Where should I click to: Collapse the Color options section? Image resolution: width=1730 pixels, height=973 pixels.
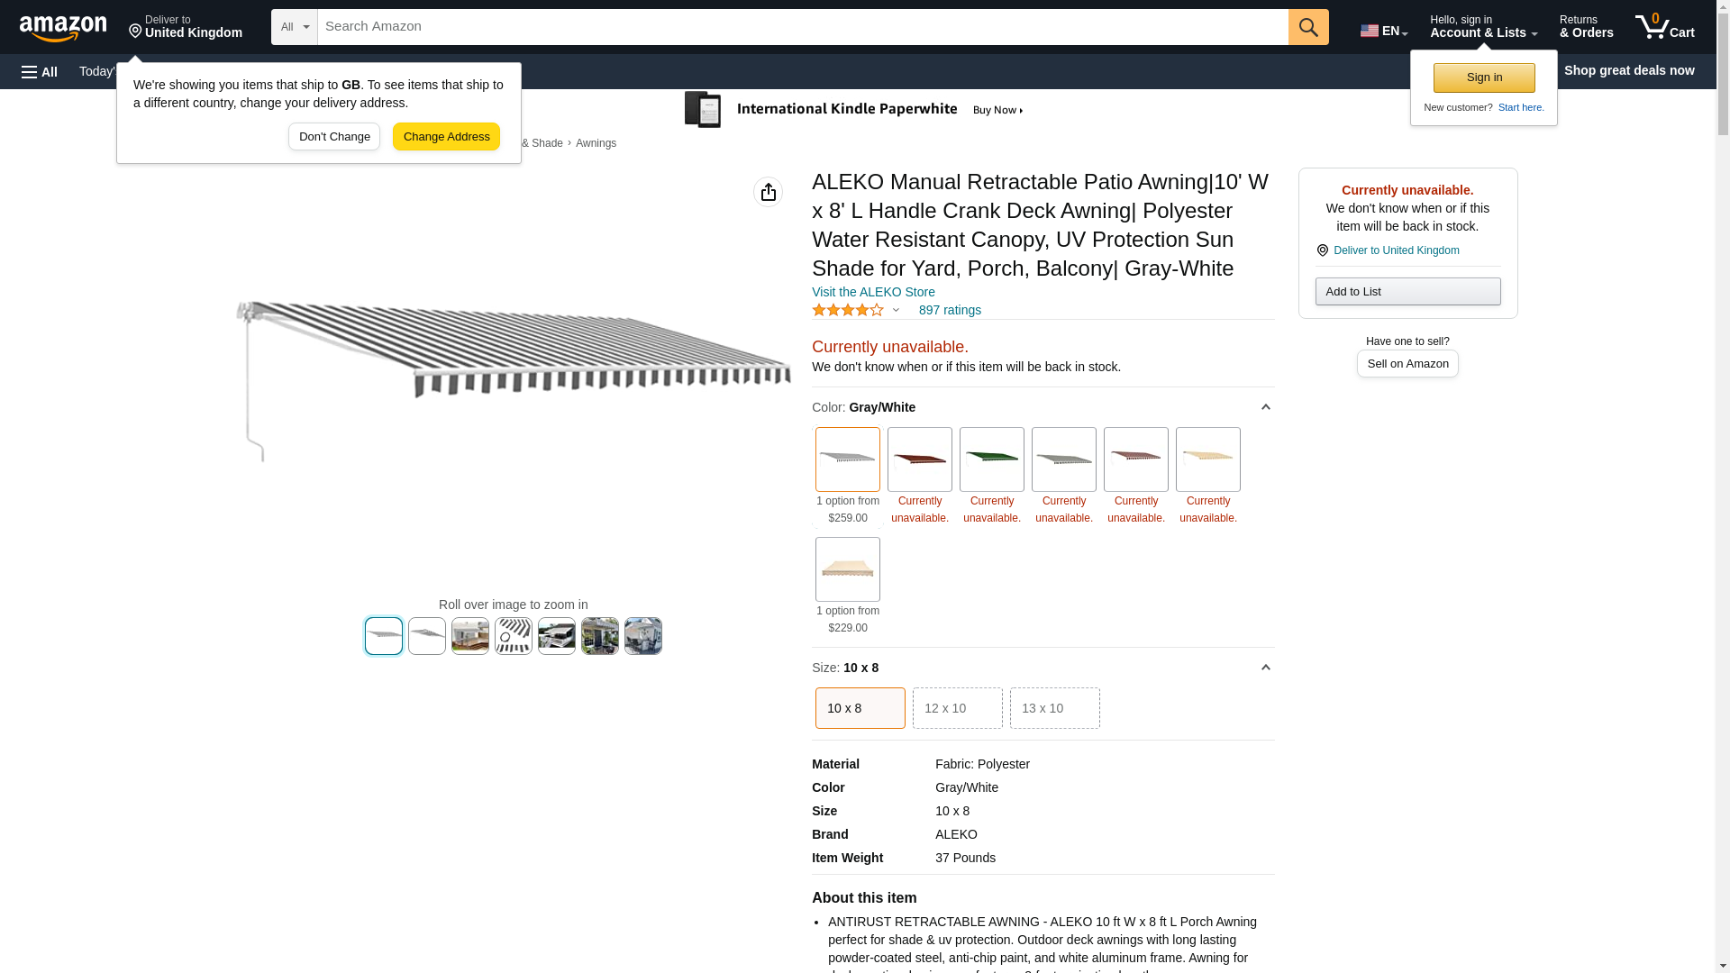1265,407
